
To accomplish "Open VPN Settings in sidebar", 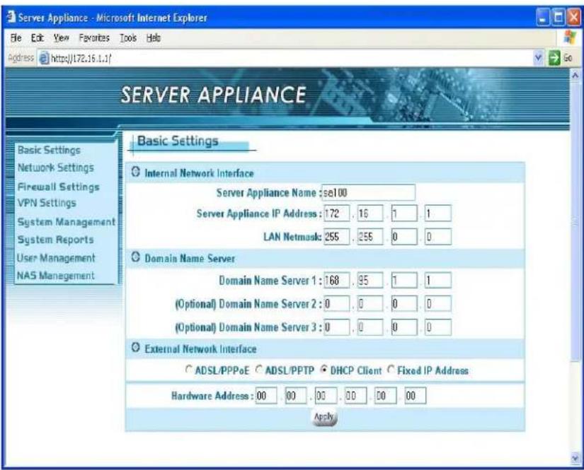I will pyautogui.click(x=47, y=203).
